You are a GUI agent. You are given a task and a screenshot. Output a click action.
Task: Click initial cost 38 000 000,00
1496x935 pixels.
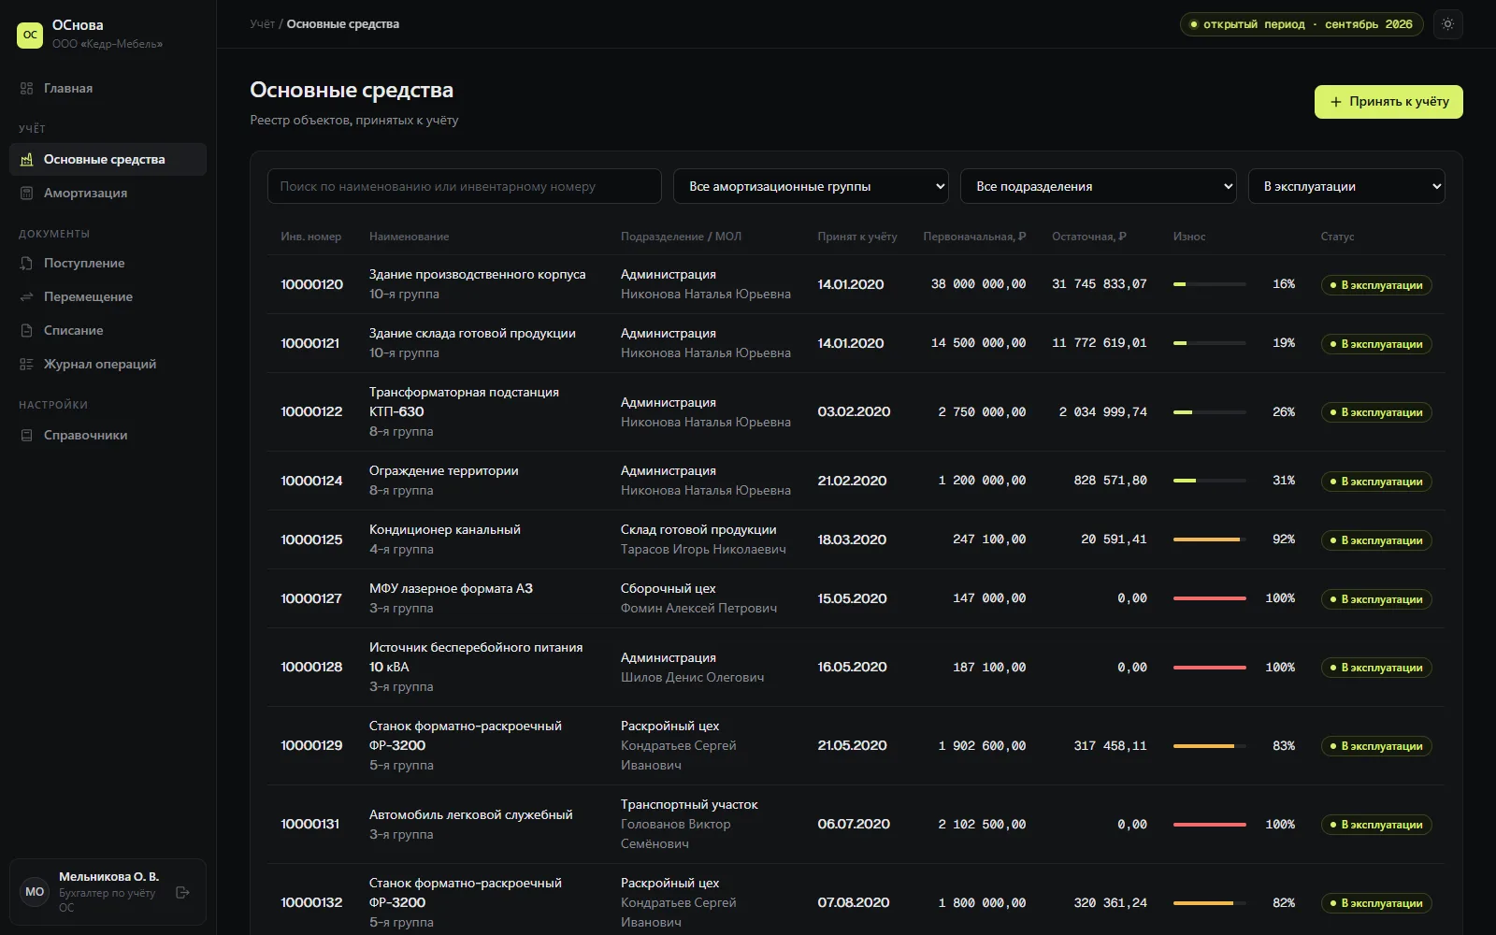click(978, 284)
